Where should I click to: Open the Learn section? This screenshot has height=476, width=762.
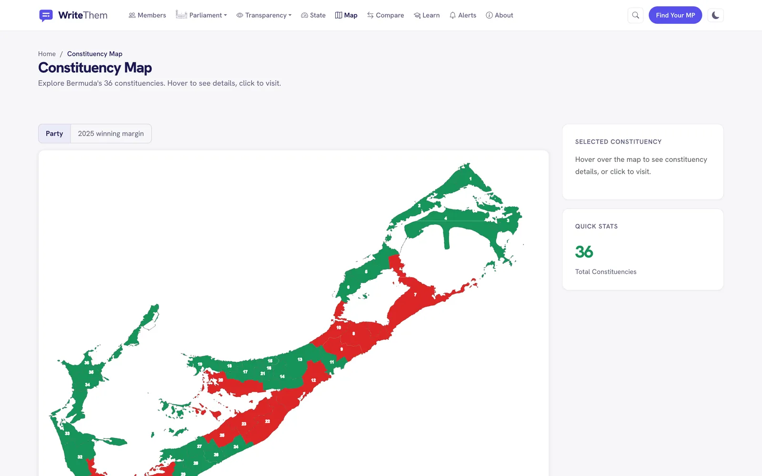click(x=427, y=15)
